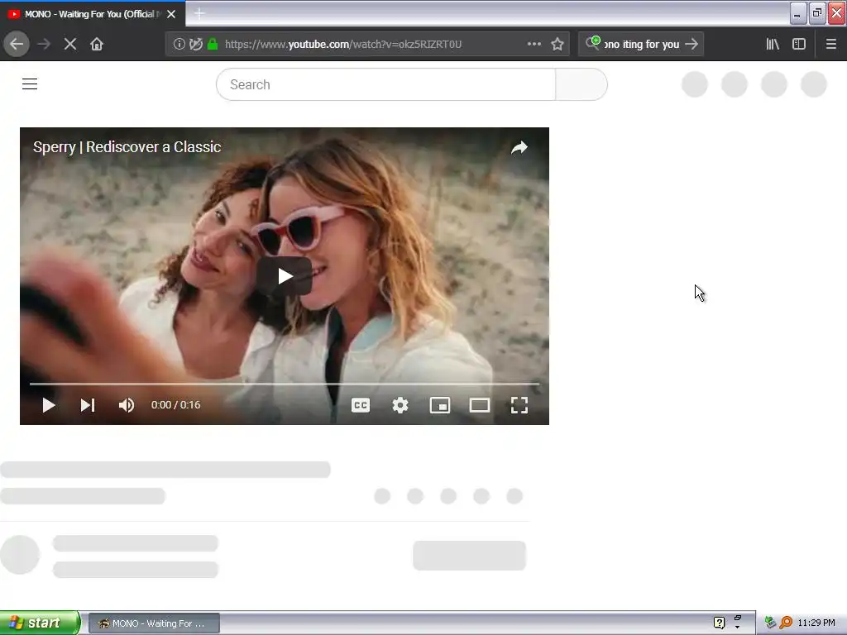Screen dimensions: 847x635
Task: Click the search engine magnifier icon
Action: (592, 43)
